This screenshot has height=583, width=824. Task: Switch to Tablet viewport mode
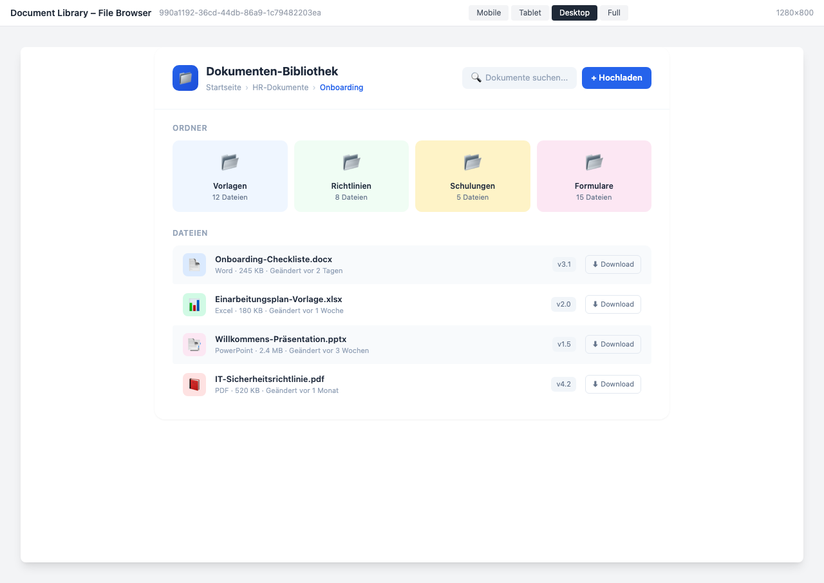(530, 12)
